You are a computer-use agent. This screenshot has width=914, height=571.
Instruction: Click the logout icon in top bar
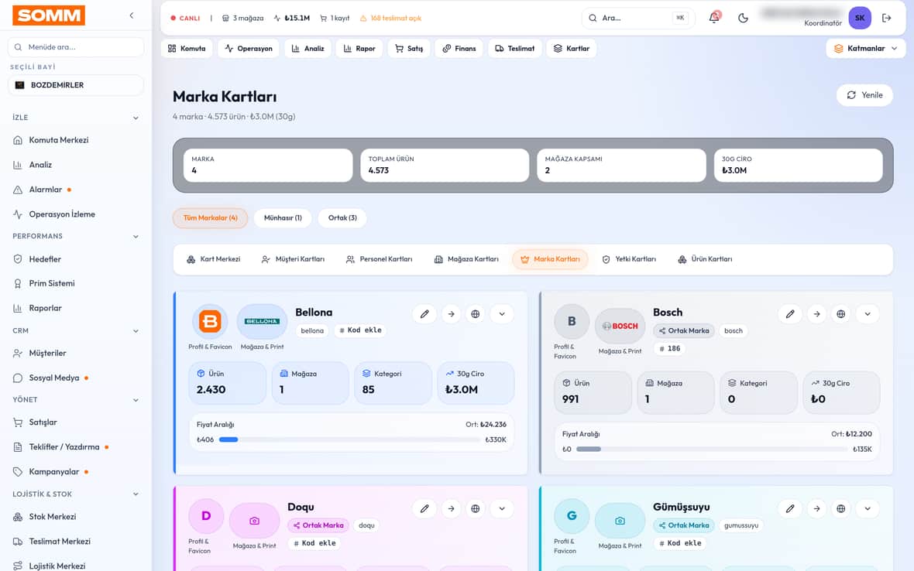887,18
